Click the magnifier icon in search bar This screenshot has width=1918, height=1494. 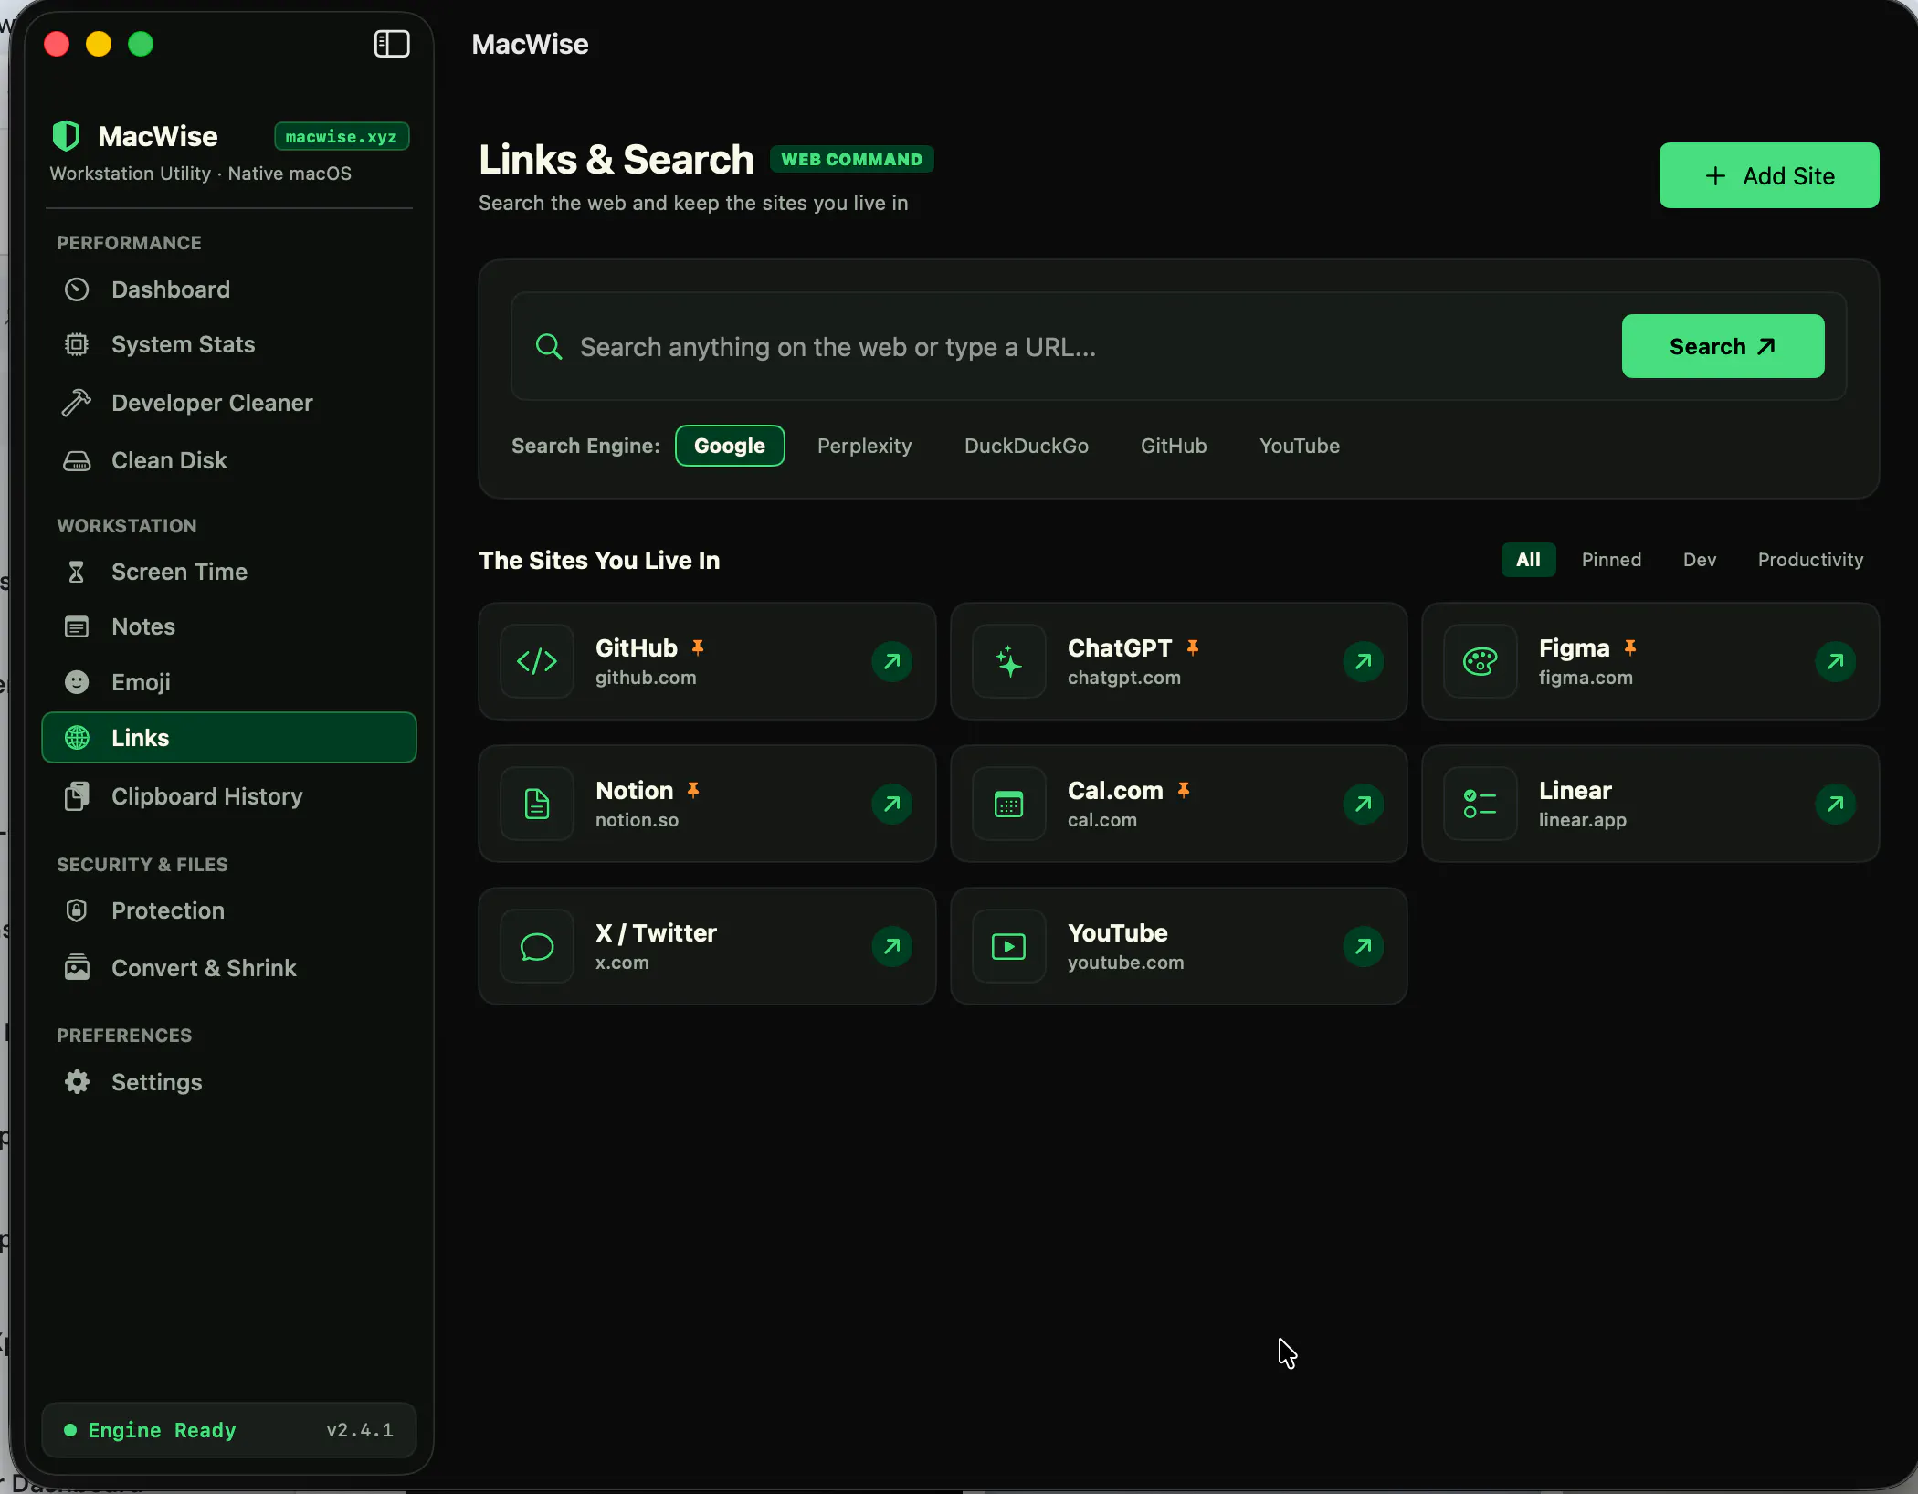pos(549,347)
